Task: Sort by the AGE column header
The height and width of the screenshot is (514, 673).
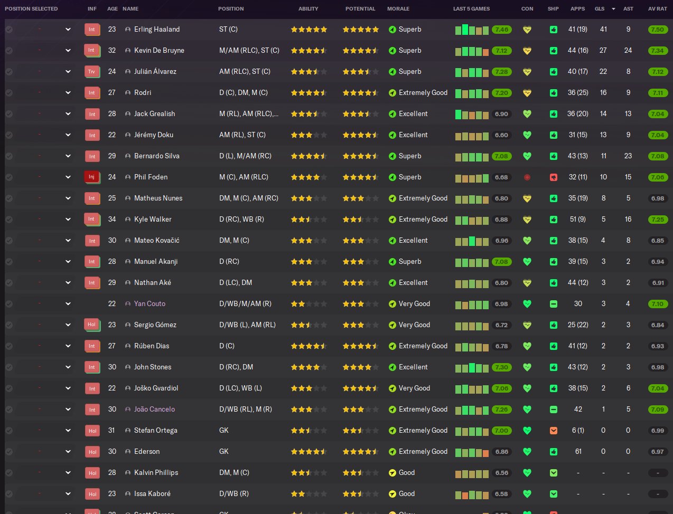Action: (112, 9)
